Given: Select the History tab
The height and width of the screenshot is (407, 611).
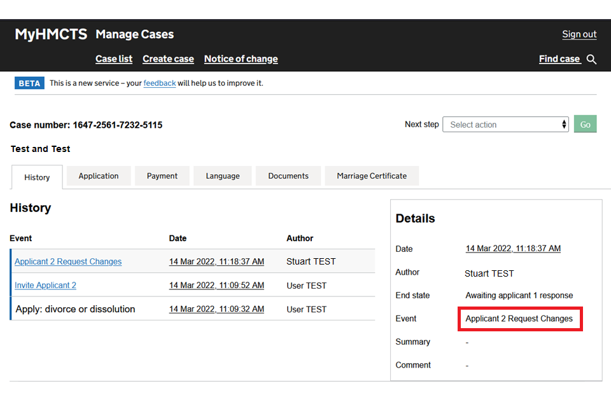Looking at the screenshot, I should (x=37, y=177).
